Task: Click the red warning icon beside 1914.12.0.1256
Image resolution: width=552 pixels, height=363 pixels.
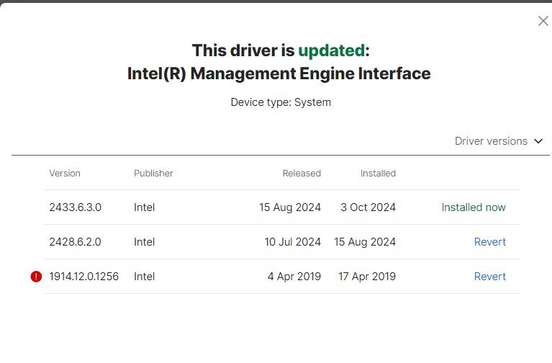Action: 36,277
